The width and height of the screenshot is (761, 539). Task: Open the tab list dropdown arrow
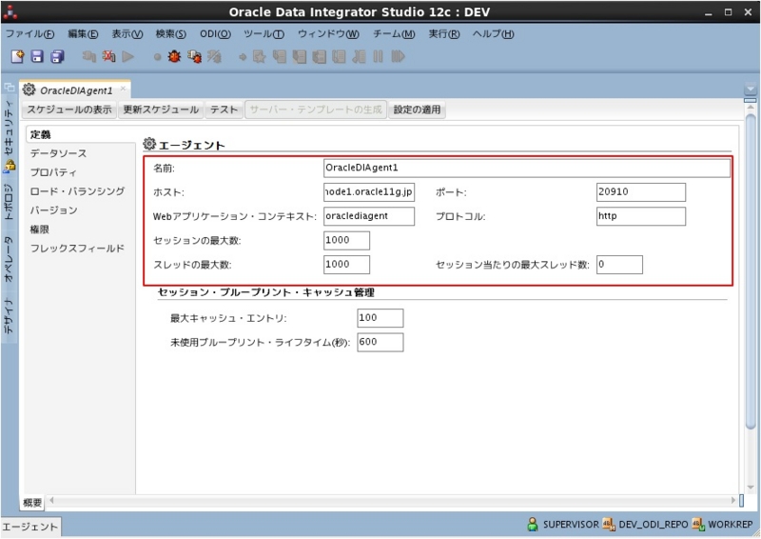[x=751, y=90]
